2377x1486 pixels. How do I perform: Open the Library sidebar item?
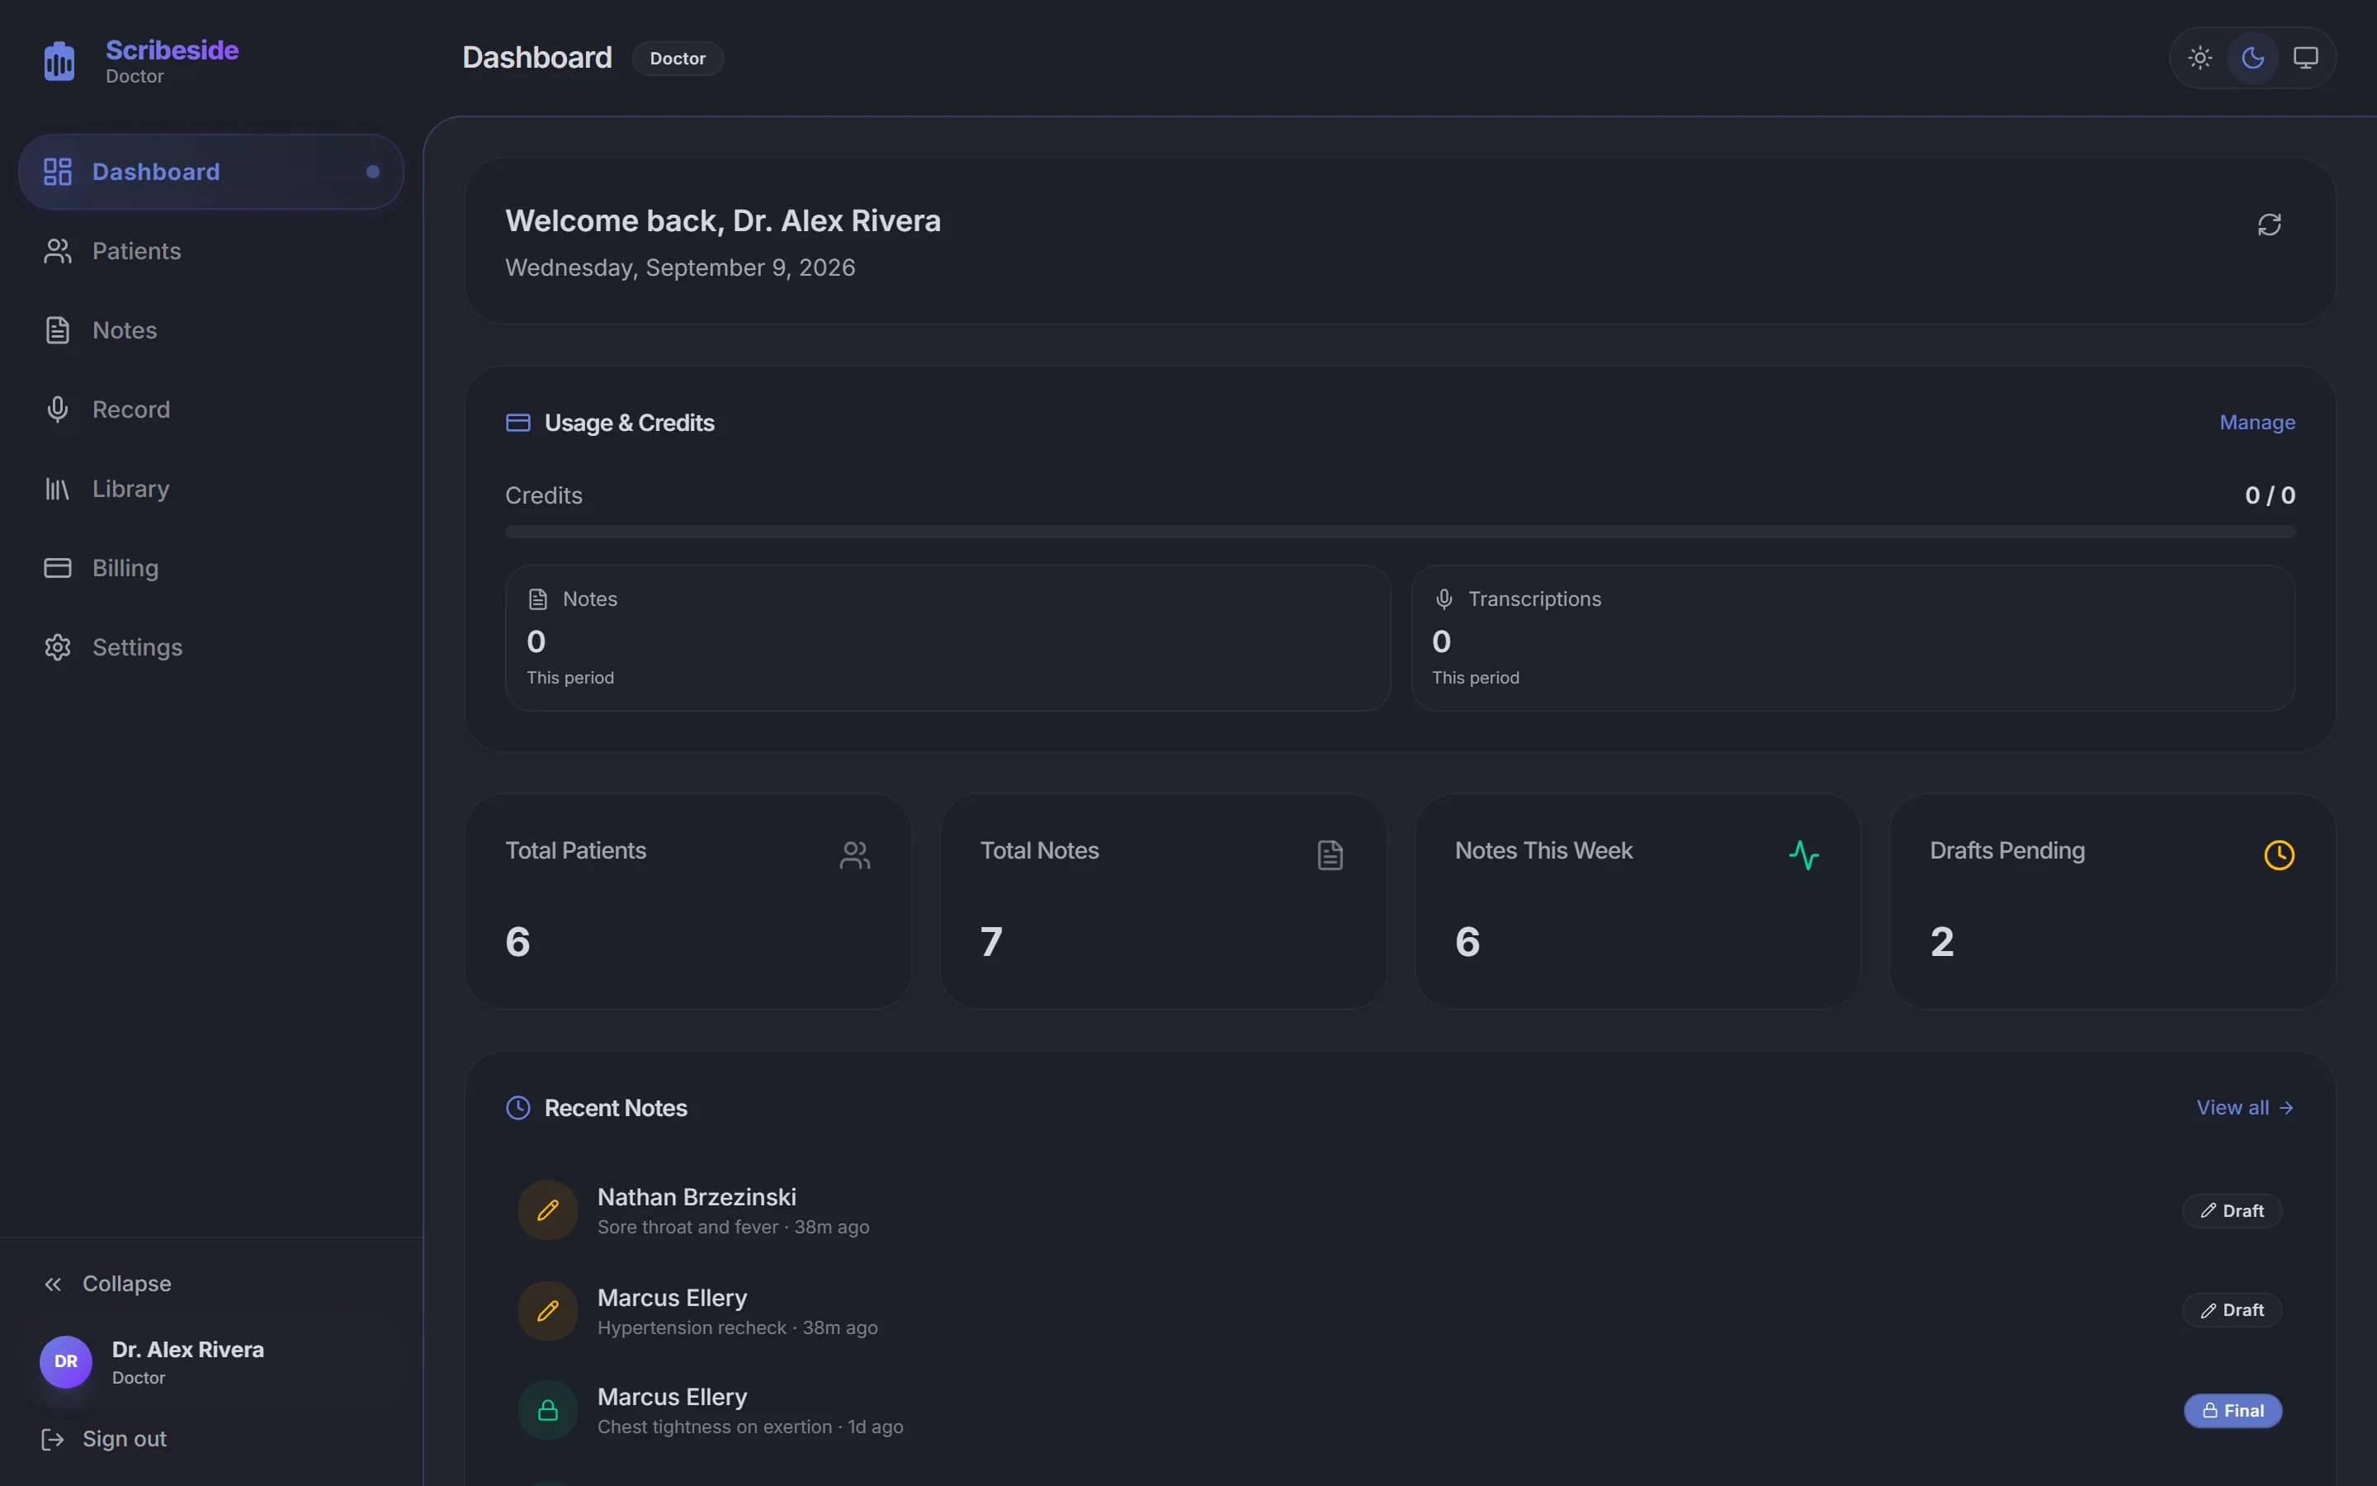point(211,490)
